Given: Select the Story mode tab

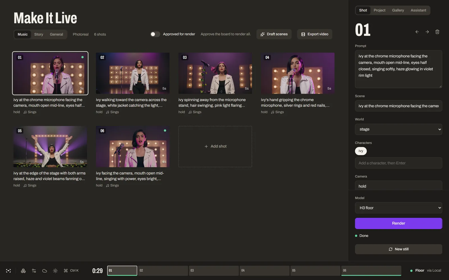Looking at the screenshot, I should tap(39, 34).
